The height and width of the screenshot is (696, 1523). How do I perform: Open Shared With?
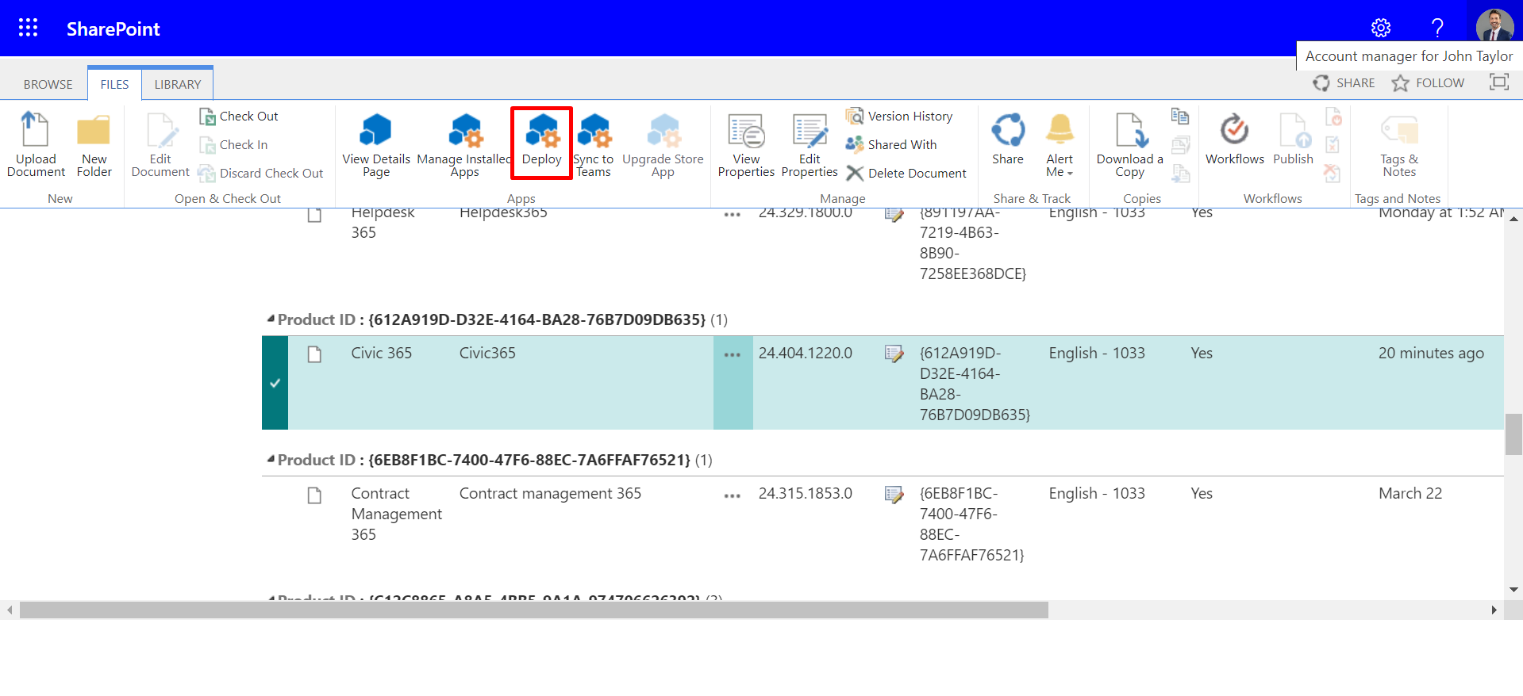pyautogui.click(x=891, y=145)
